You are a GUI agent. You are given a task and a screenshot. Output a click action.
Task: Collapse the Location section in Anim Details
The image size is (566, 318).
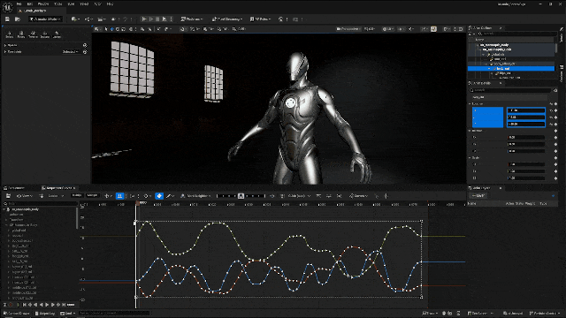(470, 104)
